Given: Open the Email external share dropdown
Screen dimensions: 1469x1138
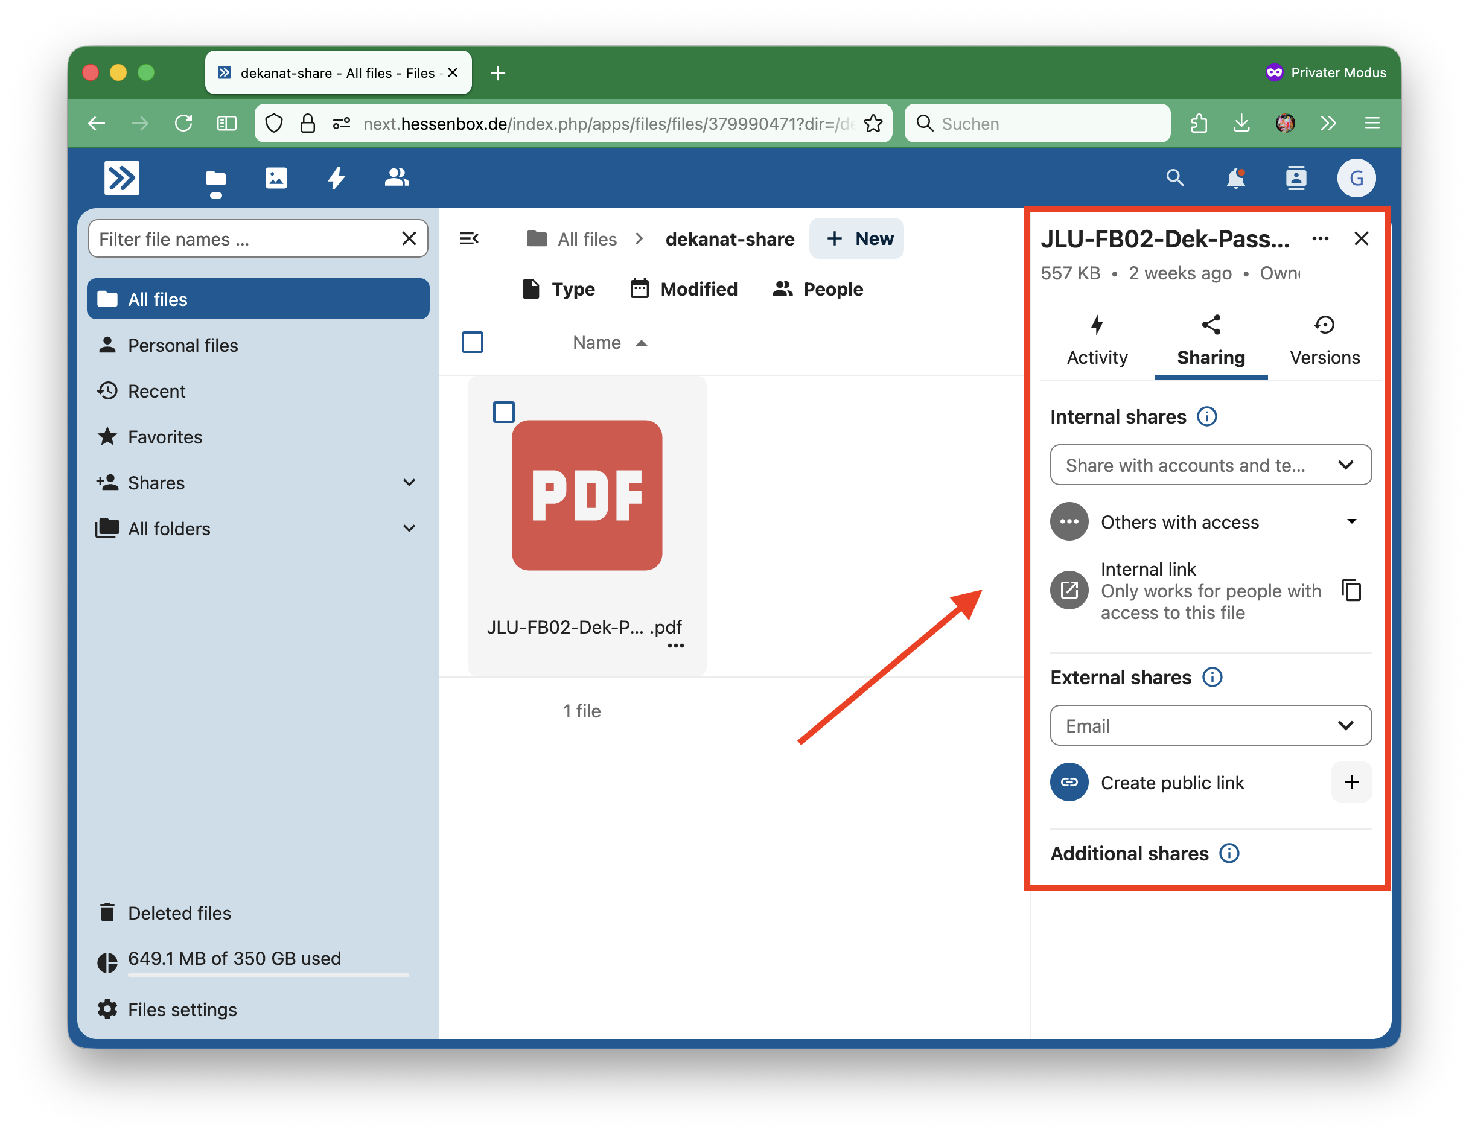Looking at the screenshot, I should (x=1211, y=726).
